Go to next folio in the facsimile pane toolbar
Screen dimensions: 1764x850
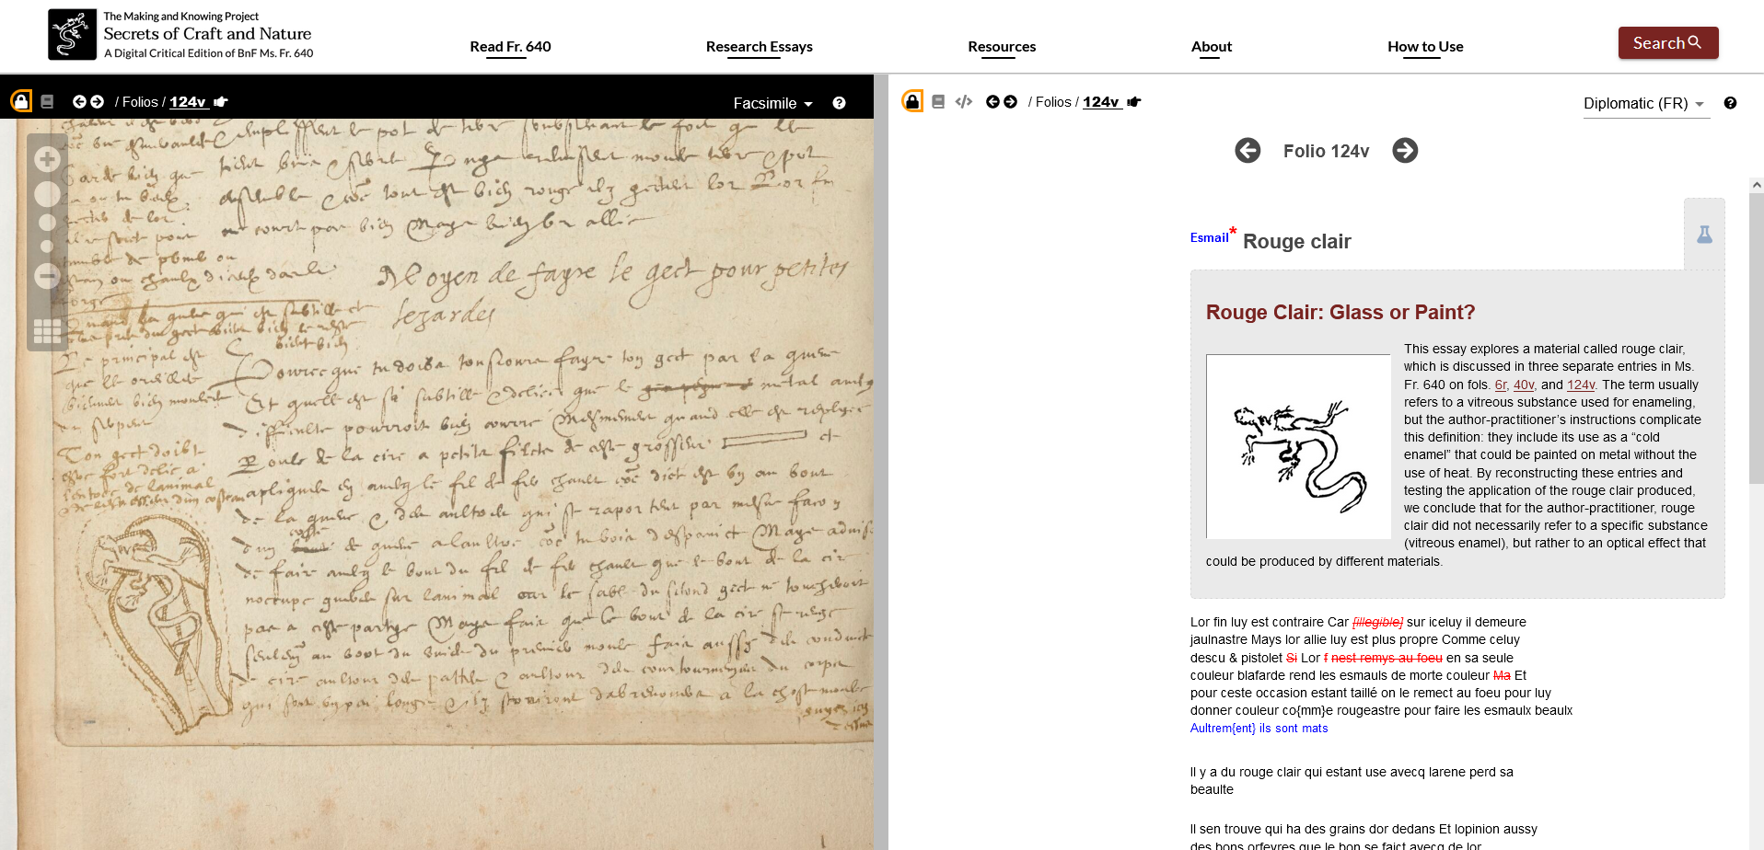tap(97, 101)
